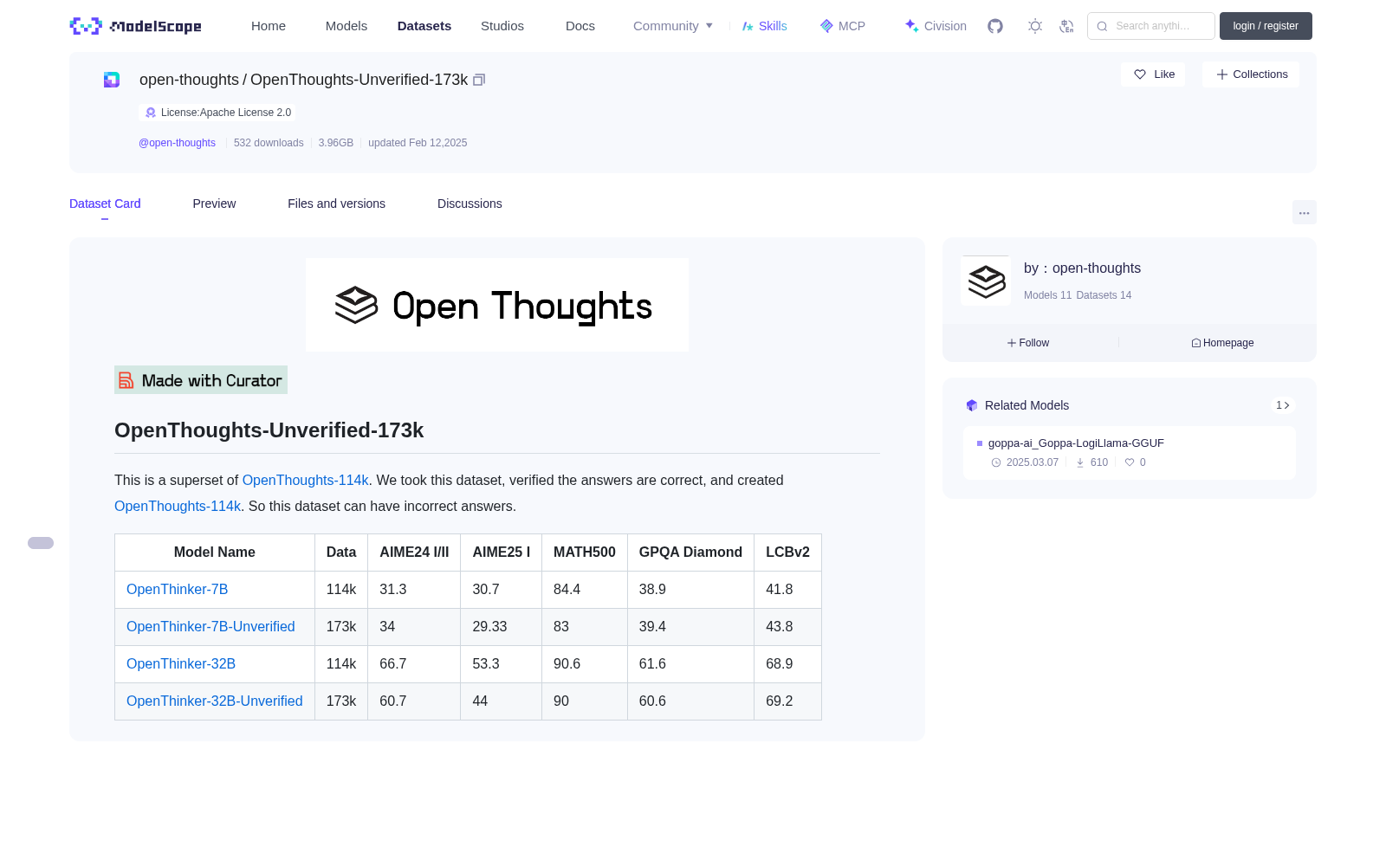
Task: Click the license badge icon
Action: tap(151, 113)
